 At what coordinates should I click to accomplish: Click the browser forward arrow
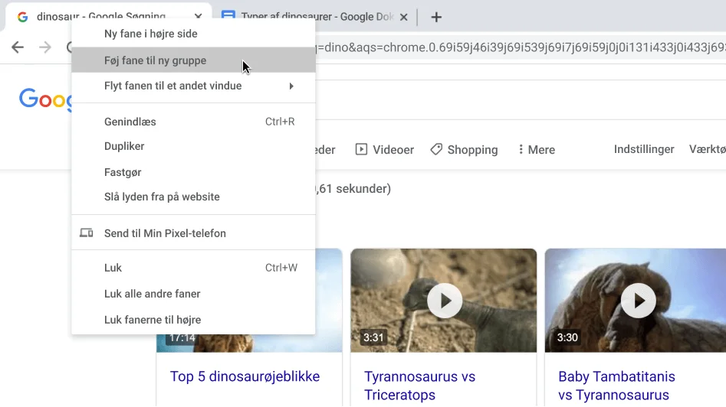click(x=45, y=47)
